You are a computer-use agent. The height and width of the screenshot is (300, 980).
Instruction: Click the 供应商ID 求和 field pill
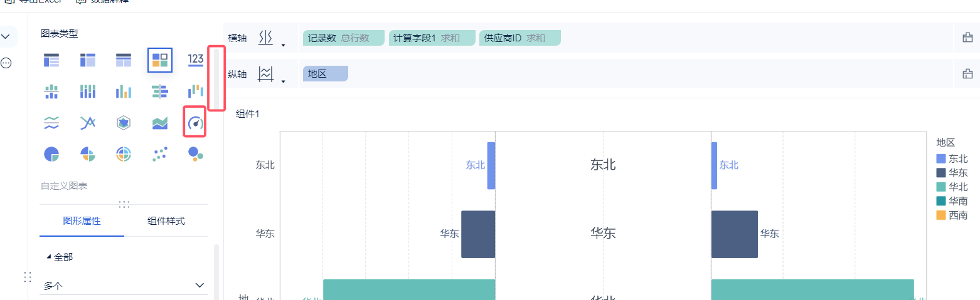519,38
